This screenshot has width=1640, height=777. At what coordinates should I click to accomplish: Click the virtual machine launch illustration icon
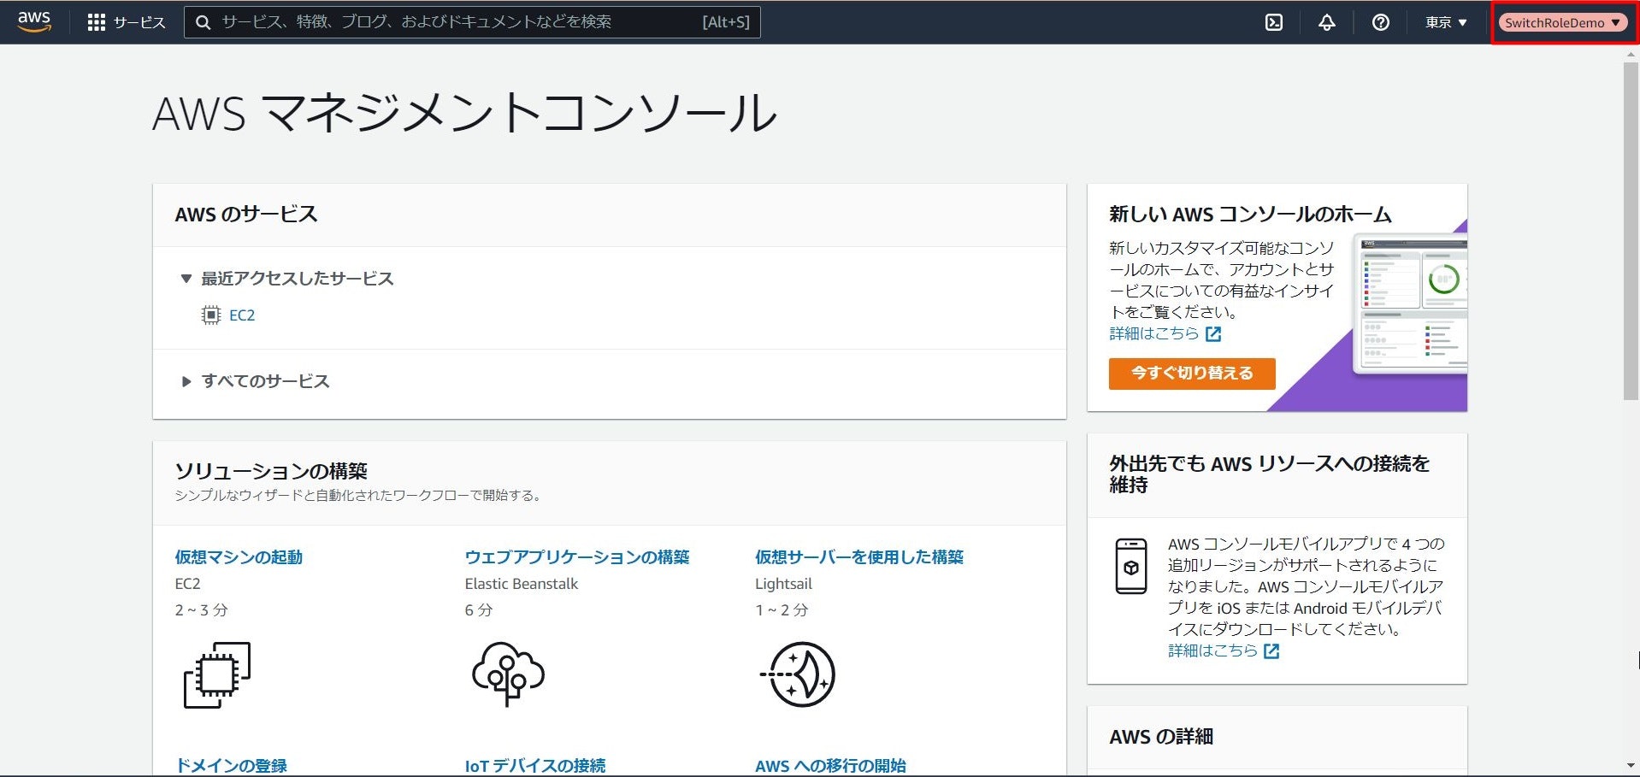click(217, 675)
